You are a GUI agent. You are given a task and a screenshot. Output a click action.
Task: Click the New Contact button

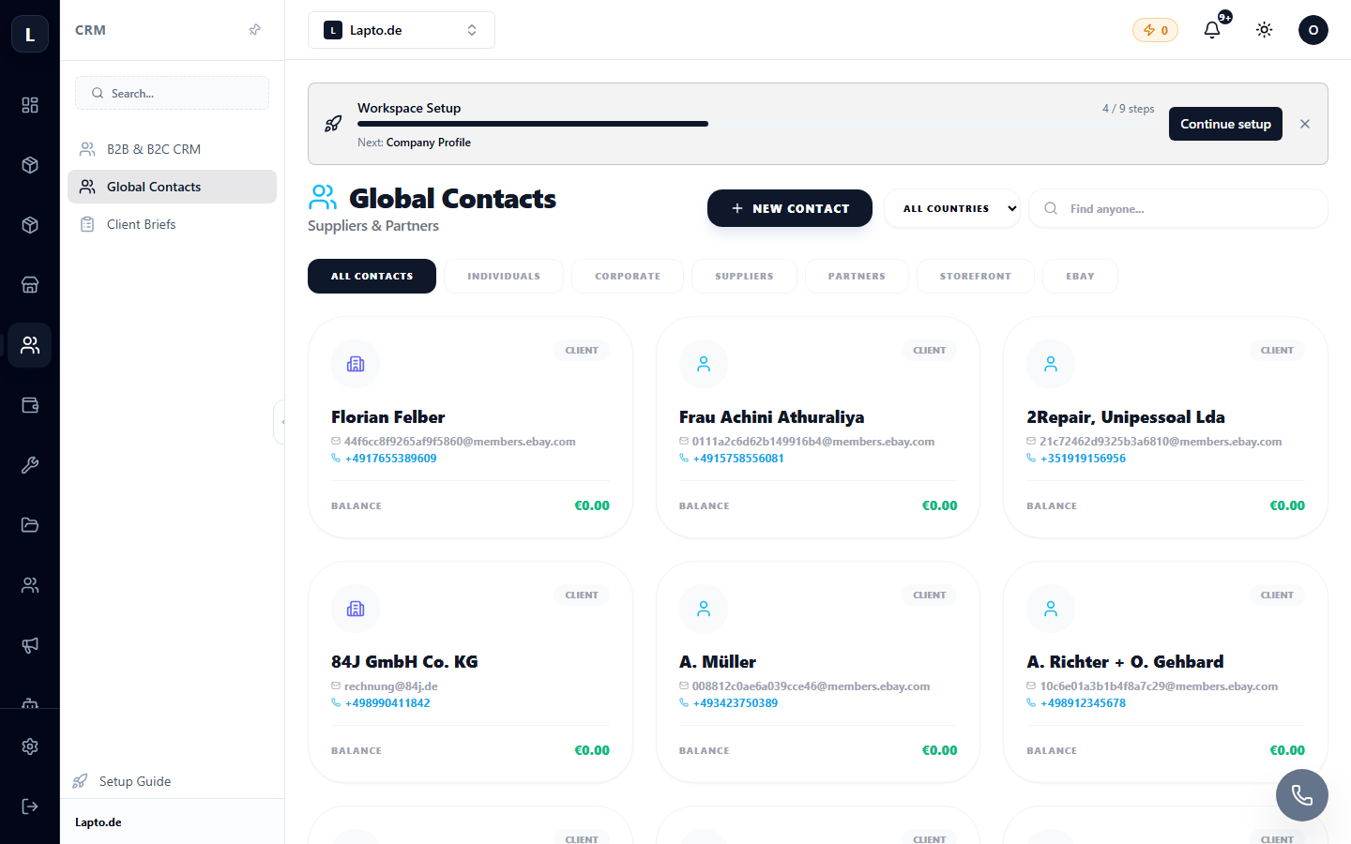(790, 208)
